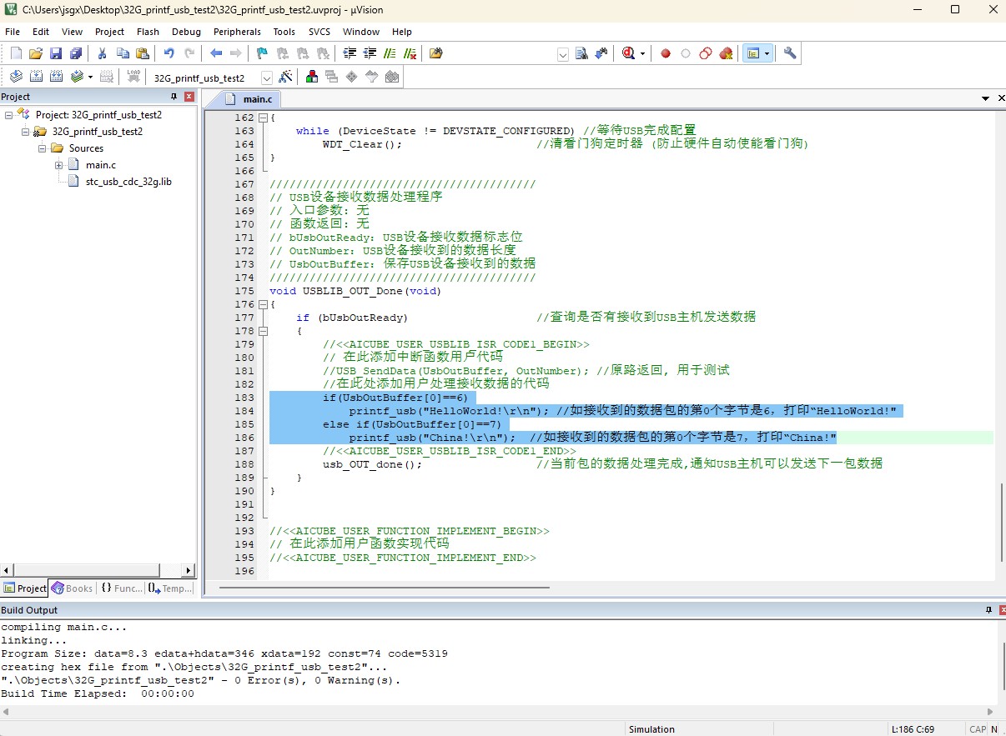Expand the main.c tree node
The image size is (1006, 736).
point(59,165)
